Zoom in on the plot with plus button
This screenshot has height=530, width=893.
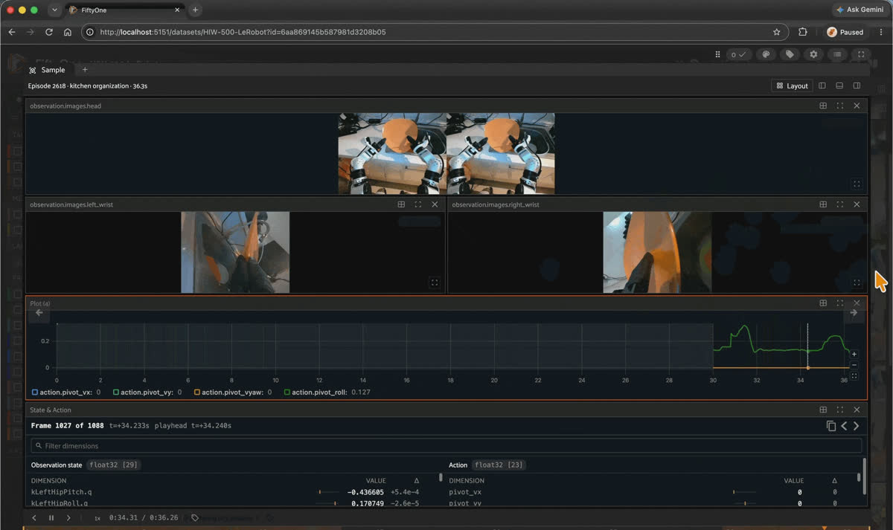(854, 355)
